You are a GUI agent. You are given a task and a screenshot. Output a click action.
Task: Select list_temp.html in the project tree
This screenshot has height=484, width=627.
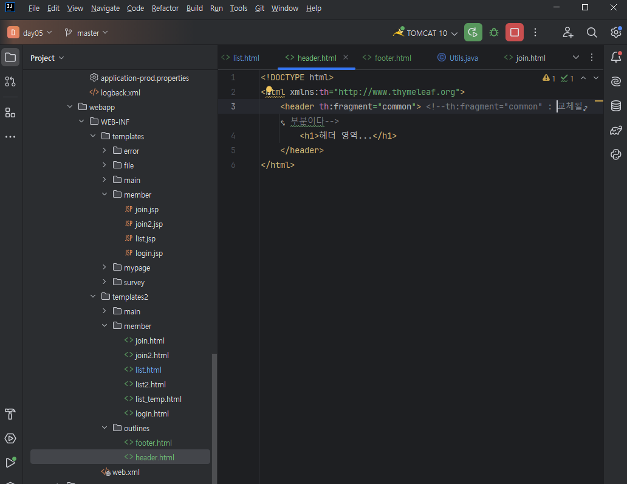[153, 399]
